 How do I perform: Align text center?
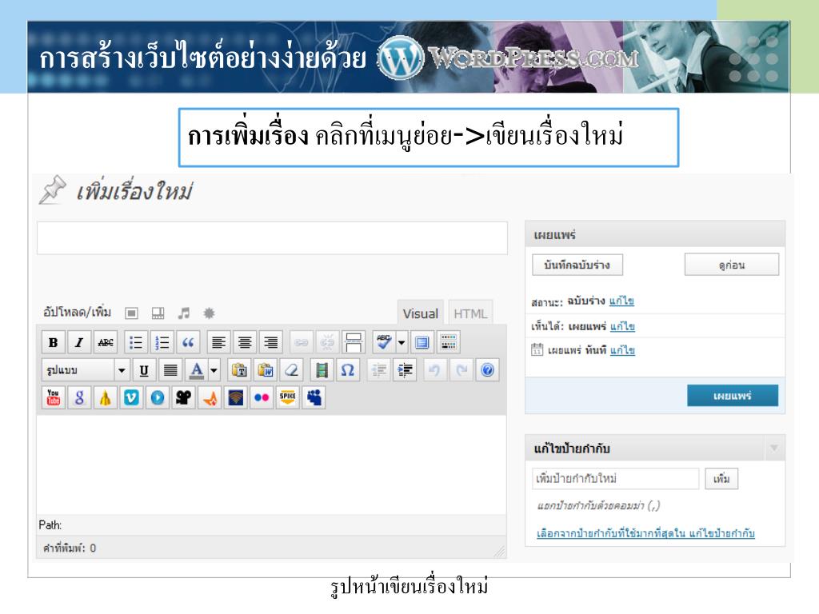245,342
